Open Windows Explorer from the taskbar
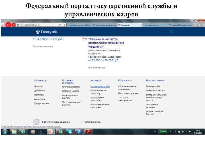The width and height of the screenshot is (205, 154). click(14, 131)
